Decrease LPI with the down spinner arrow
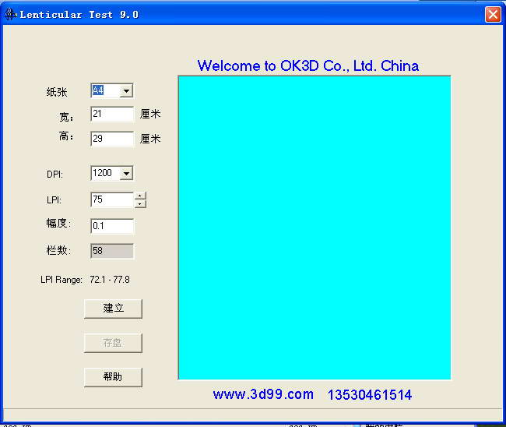This screenshot has width=506, height=427. click(140, 204)
